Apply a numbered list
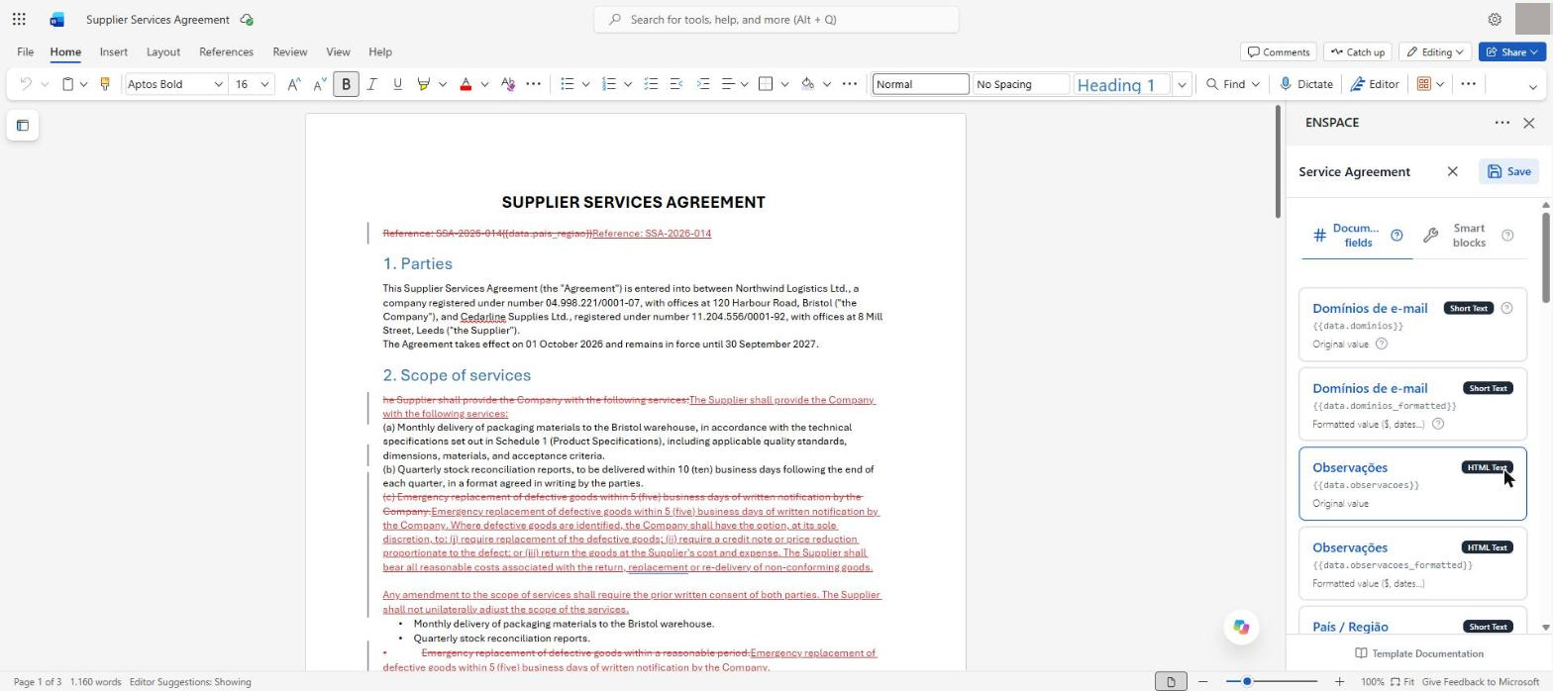The width and height of the screenshot is (1553, 691). pos(609,84)
